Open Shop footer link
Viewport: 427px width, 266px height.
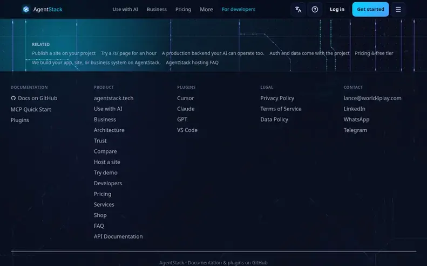(x=100, y=215)
